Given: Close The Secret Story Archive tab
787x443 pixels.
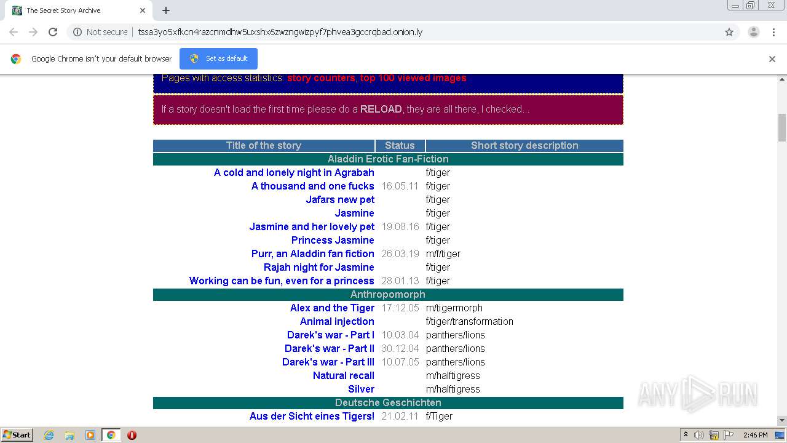Looking at the screenshot, I should [x=143, y=10].
